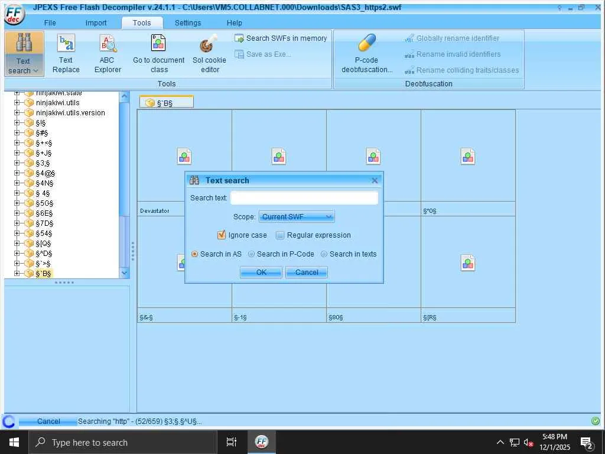
Task: Open the File menu tab
Action: (x=50, y=23)
